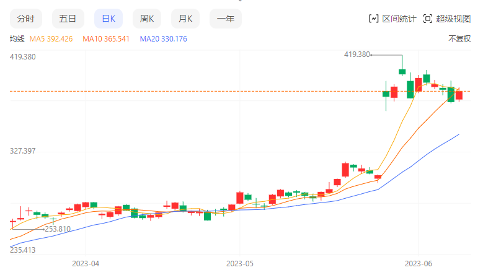Click the green candle under the 419.380 marker
This screenshot has height=270, width=483.
pos(402,72)
